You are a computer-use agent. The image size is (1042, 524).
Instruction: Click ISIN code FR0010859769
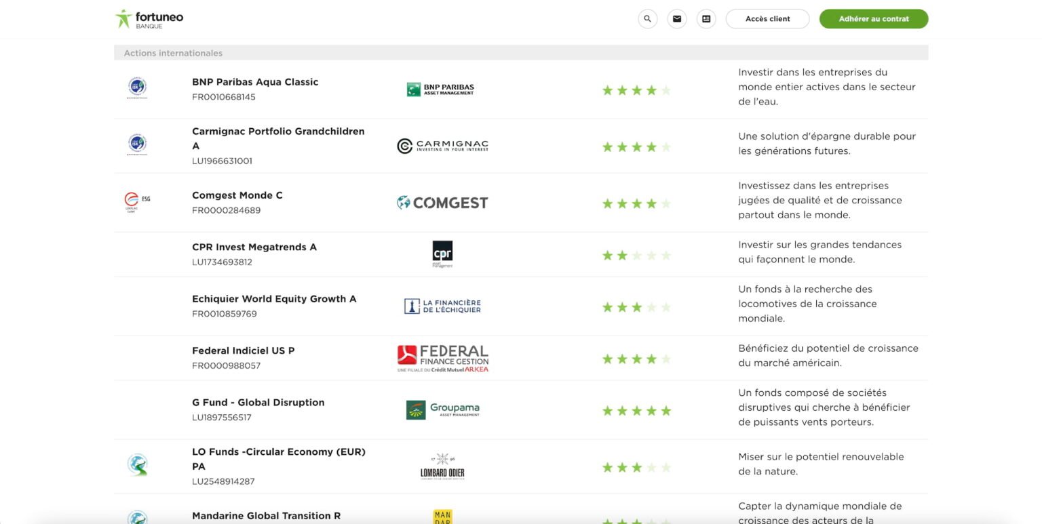click(225, 314)
